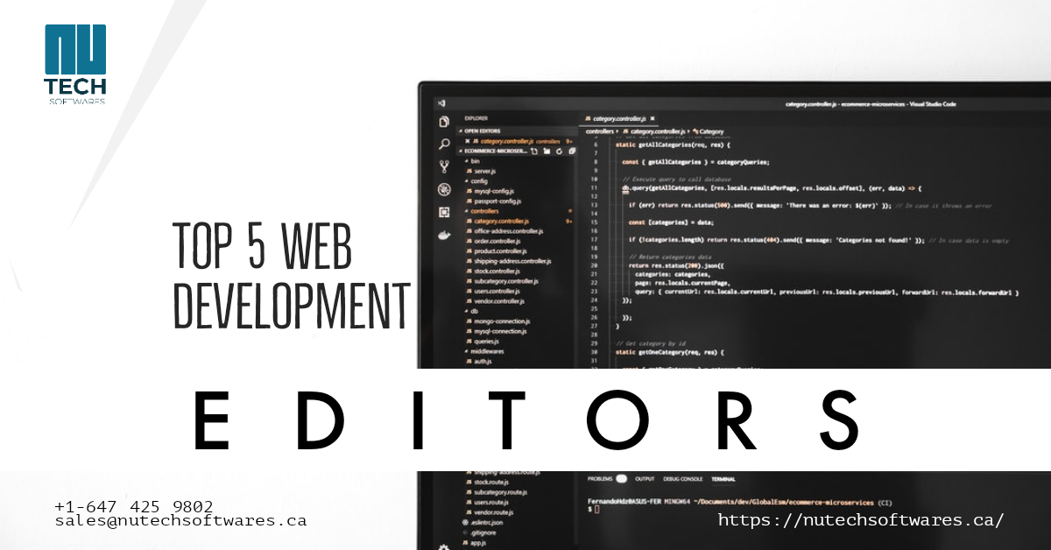
Task: Click the Refresh Explorer icon
Action: [559, 152]
